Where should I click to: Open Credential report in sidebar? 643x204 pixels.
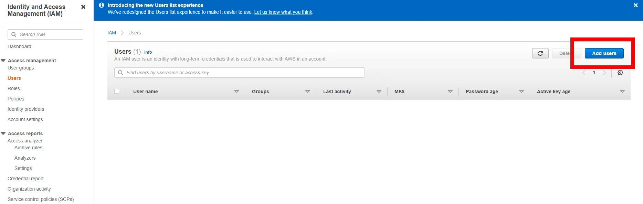point(25,179)
